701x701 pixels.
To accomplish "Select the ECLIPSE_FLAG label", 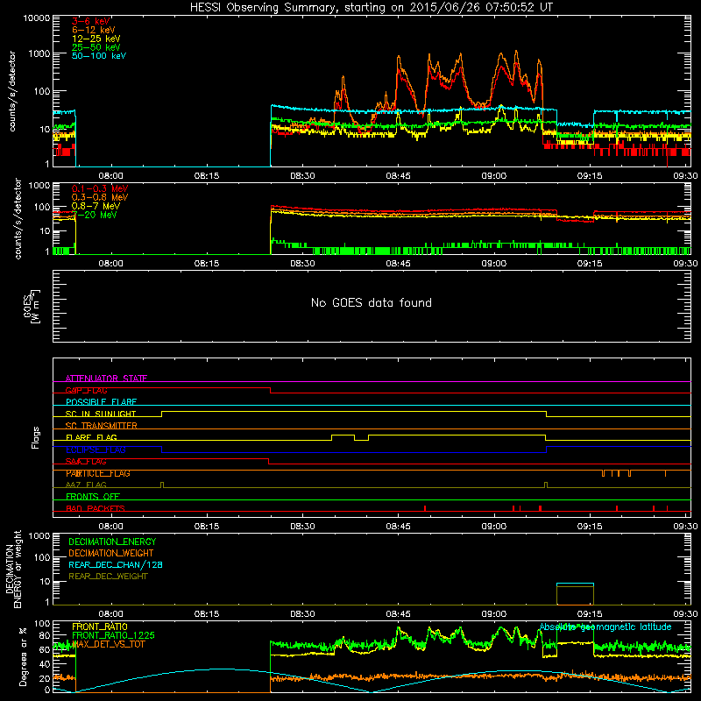I will click(x=96, y=450).
